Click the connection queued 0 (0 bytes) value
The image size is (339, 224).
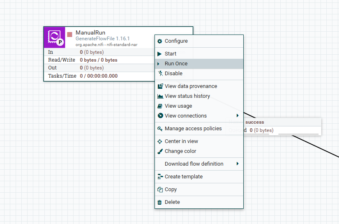[x=261, y=130]
